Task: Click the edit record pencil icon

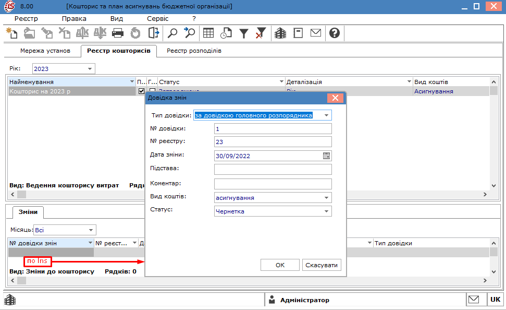Action: [x=47, y=33]
